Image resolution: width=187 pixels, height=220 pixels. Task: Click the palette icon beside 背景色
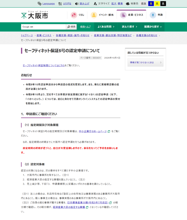coord(128,4)
